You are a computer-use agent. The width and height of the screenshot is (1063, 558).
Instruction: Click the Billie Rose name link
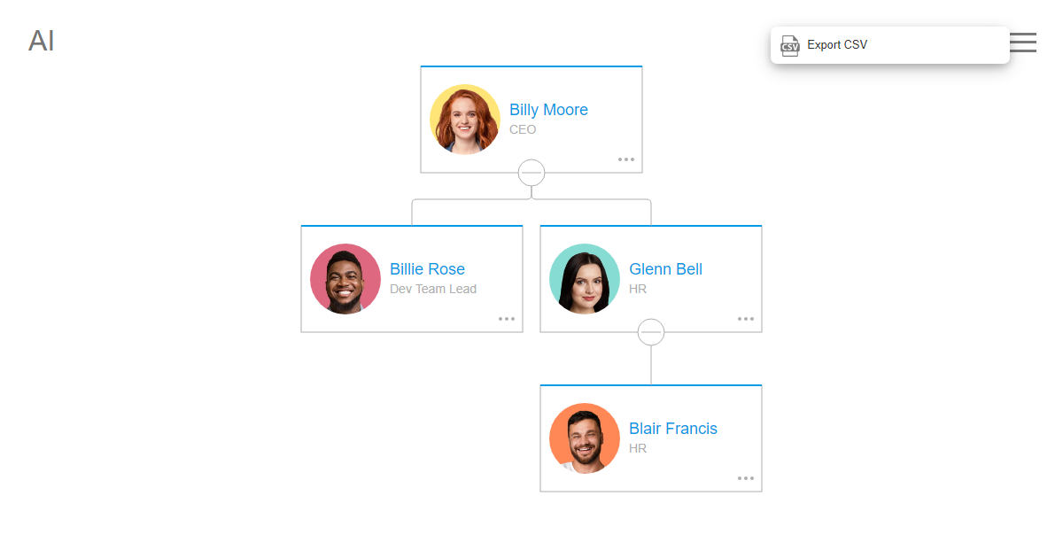(428, 268)
